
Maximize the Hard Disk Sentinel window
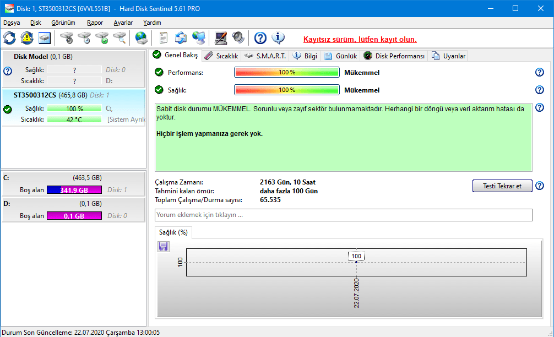(515, 8)
